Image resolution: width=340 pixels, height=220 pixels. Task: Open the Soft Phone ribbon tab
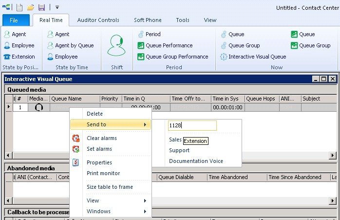[148, 20]
